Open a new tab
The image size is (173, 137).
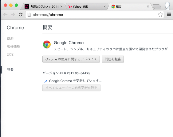click(157, 7)
